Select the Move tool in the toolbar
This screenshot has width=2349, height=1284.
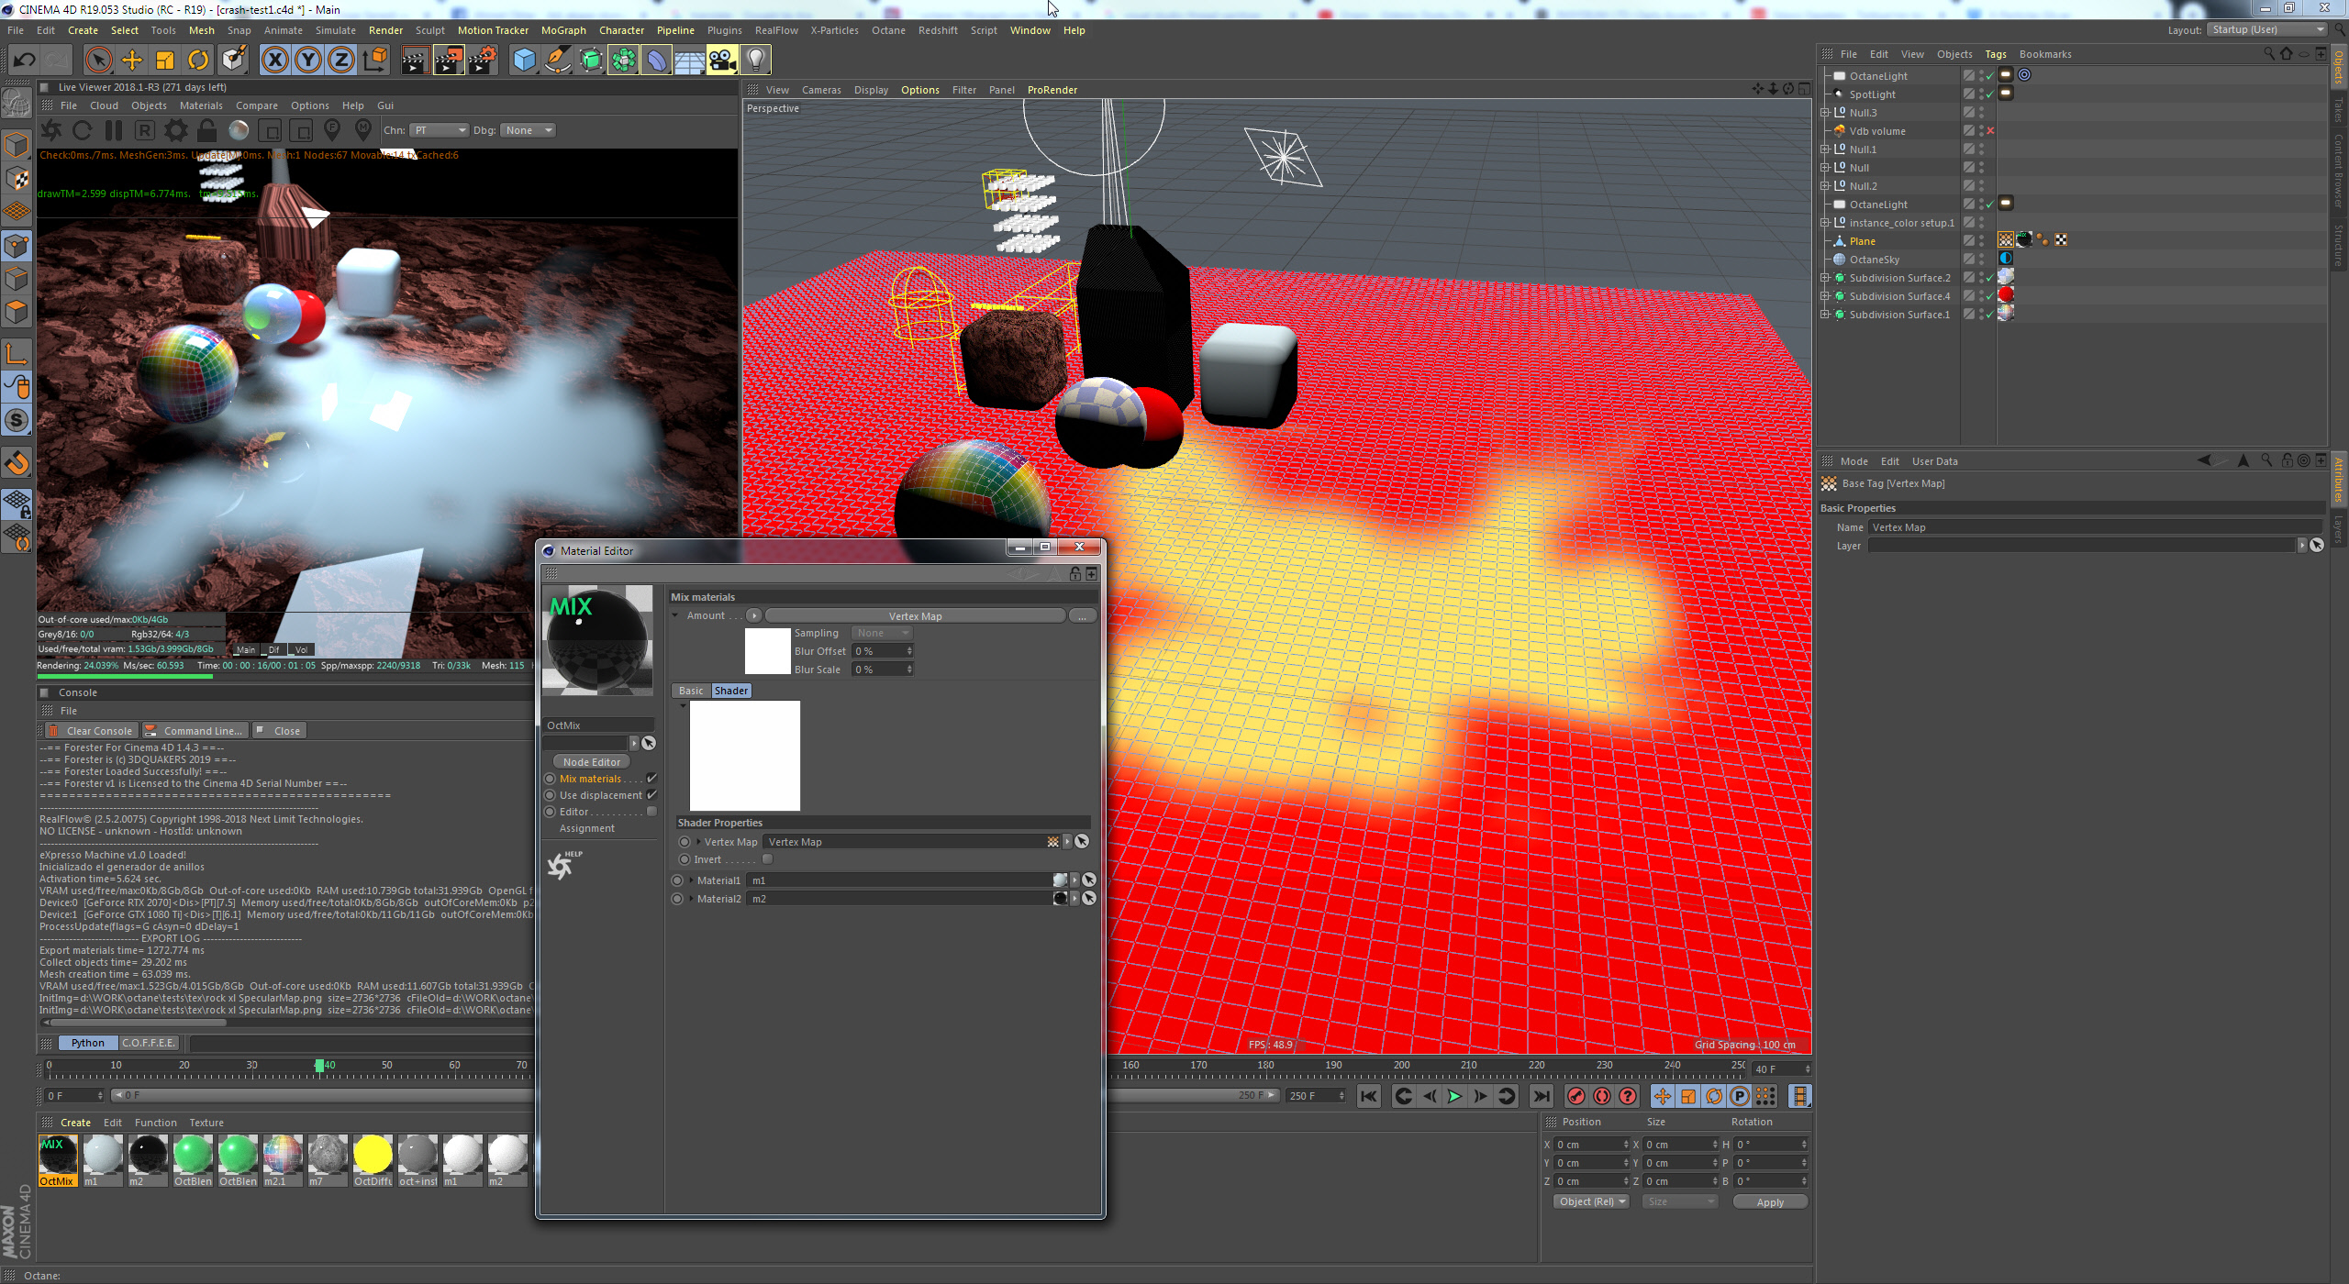131,61
